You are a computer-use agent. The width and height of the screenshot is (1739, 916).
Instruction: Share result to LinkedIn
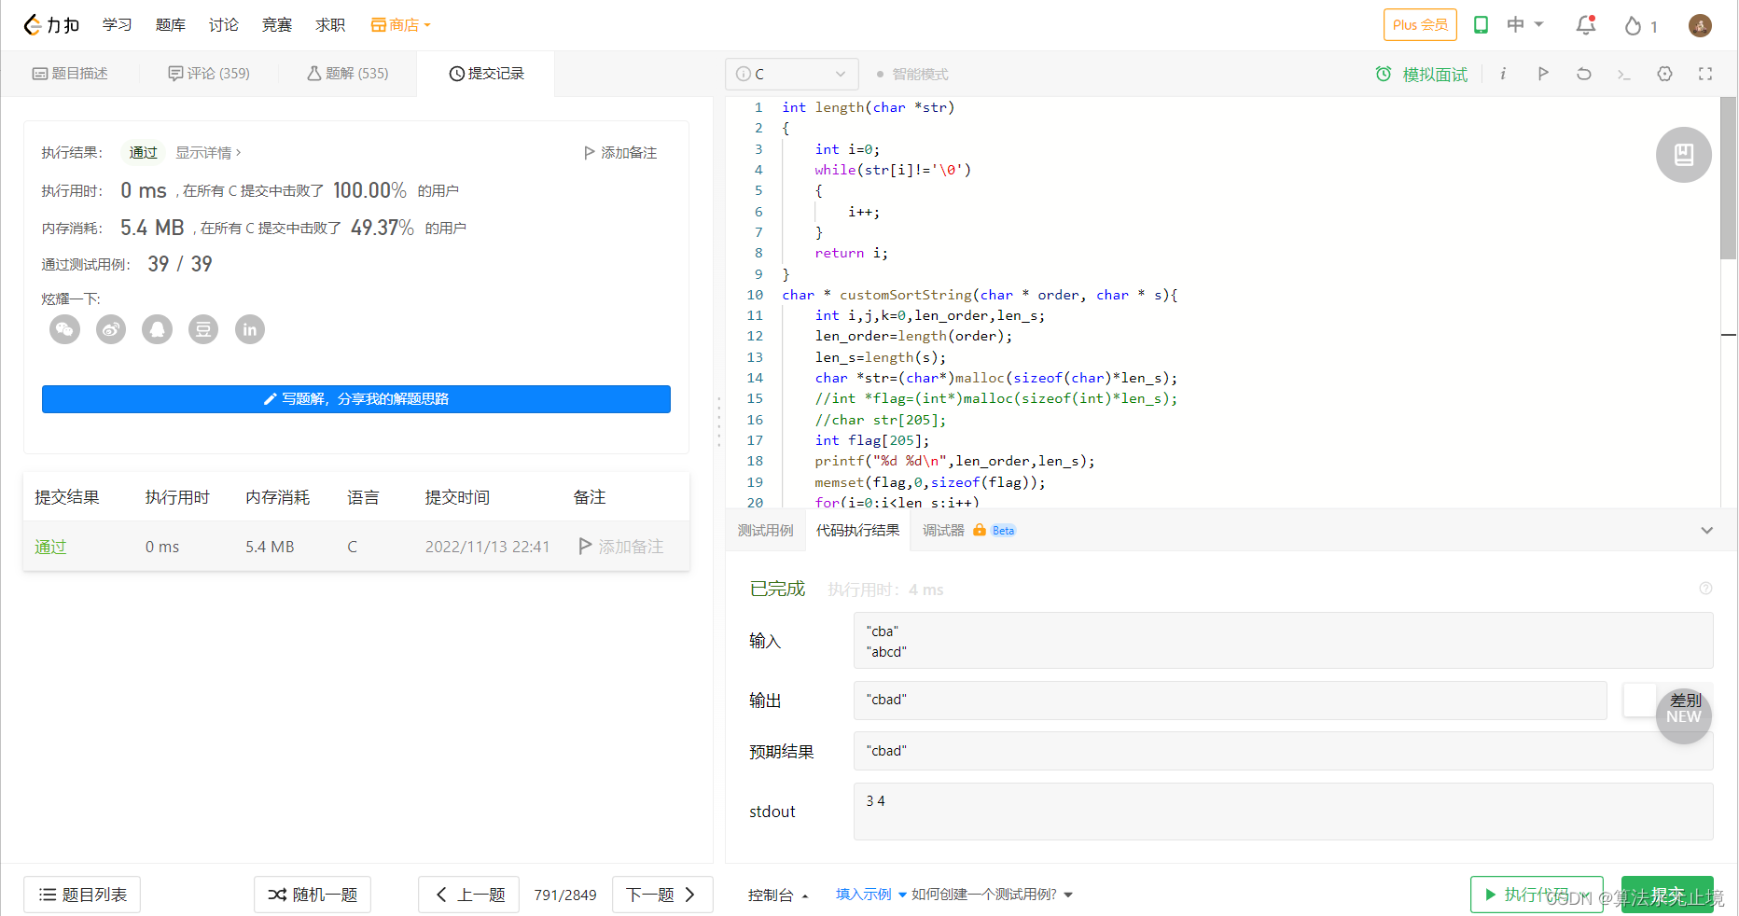click(x=249, y=329)
